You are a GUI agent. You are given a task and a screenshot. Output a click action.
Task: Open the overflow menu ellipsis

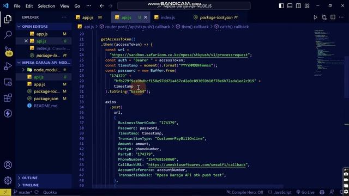[88, 6]
